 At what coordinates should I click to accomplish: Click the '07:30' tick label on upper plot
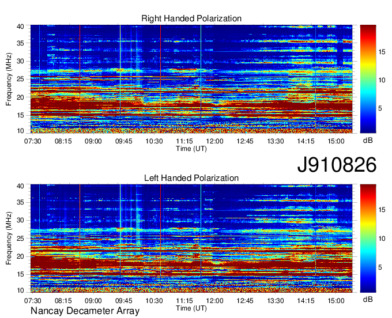pos(32,141)
